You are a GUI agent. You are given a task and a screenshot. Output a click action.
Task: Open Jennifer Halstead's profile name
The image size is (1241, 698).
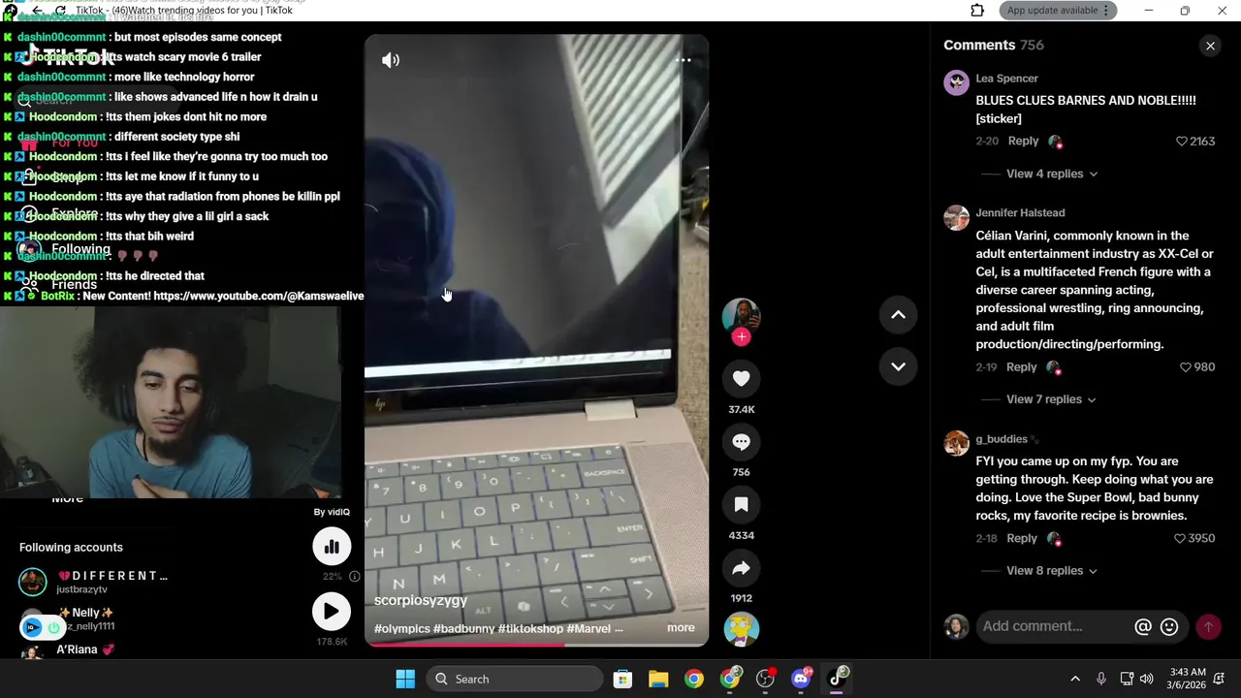[x=1020, y=213]
